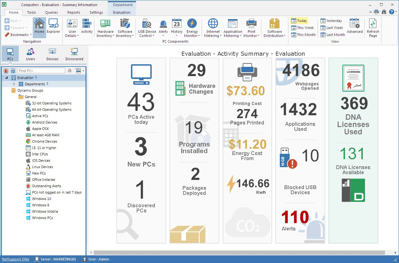Switch to the Home ribbon tab
The image size is (399, 263).
click(x=14, y=12)
